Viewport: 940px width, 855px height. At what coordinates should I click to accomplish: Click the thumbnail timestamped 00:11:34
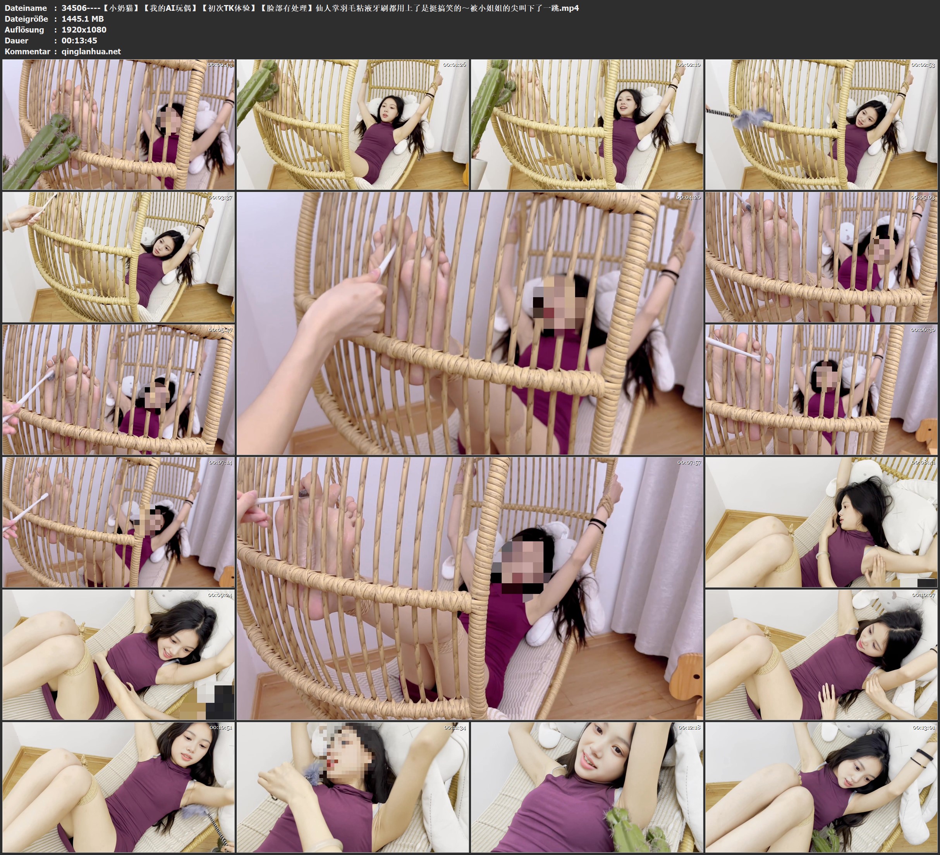tap(352, 787)
